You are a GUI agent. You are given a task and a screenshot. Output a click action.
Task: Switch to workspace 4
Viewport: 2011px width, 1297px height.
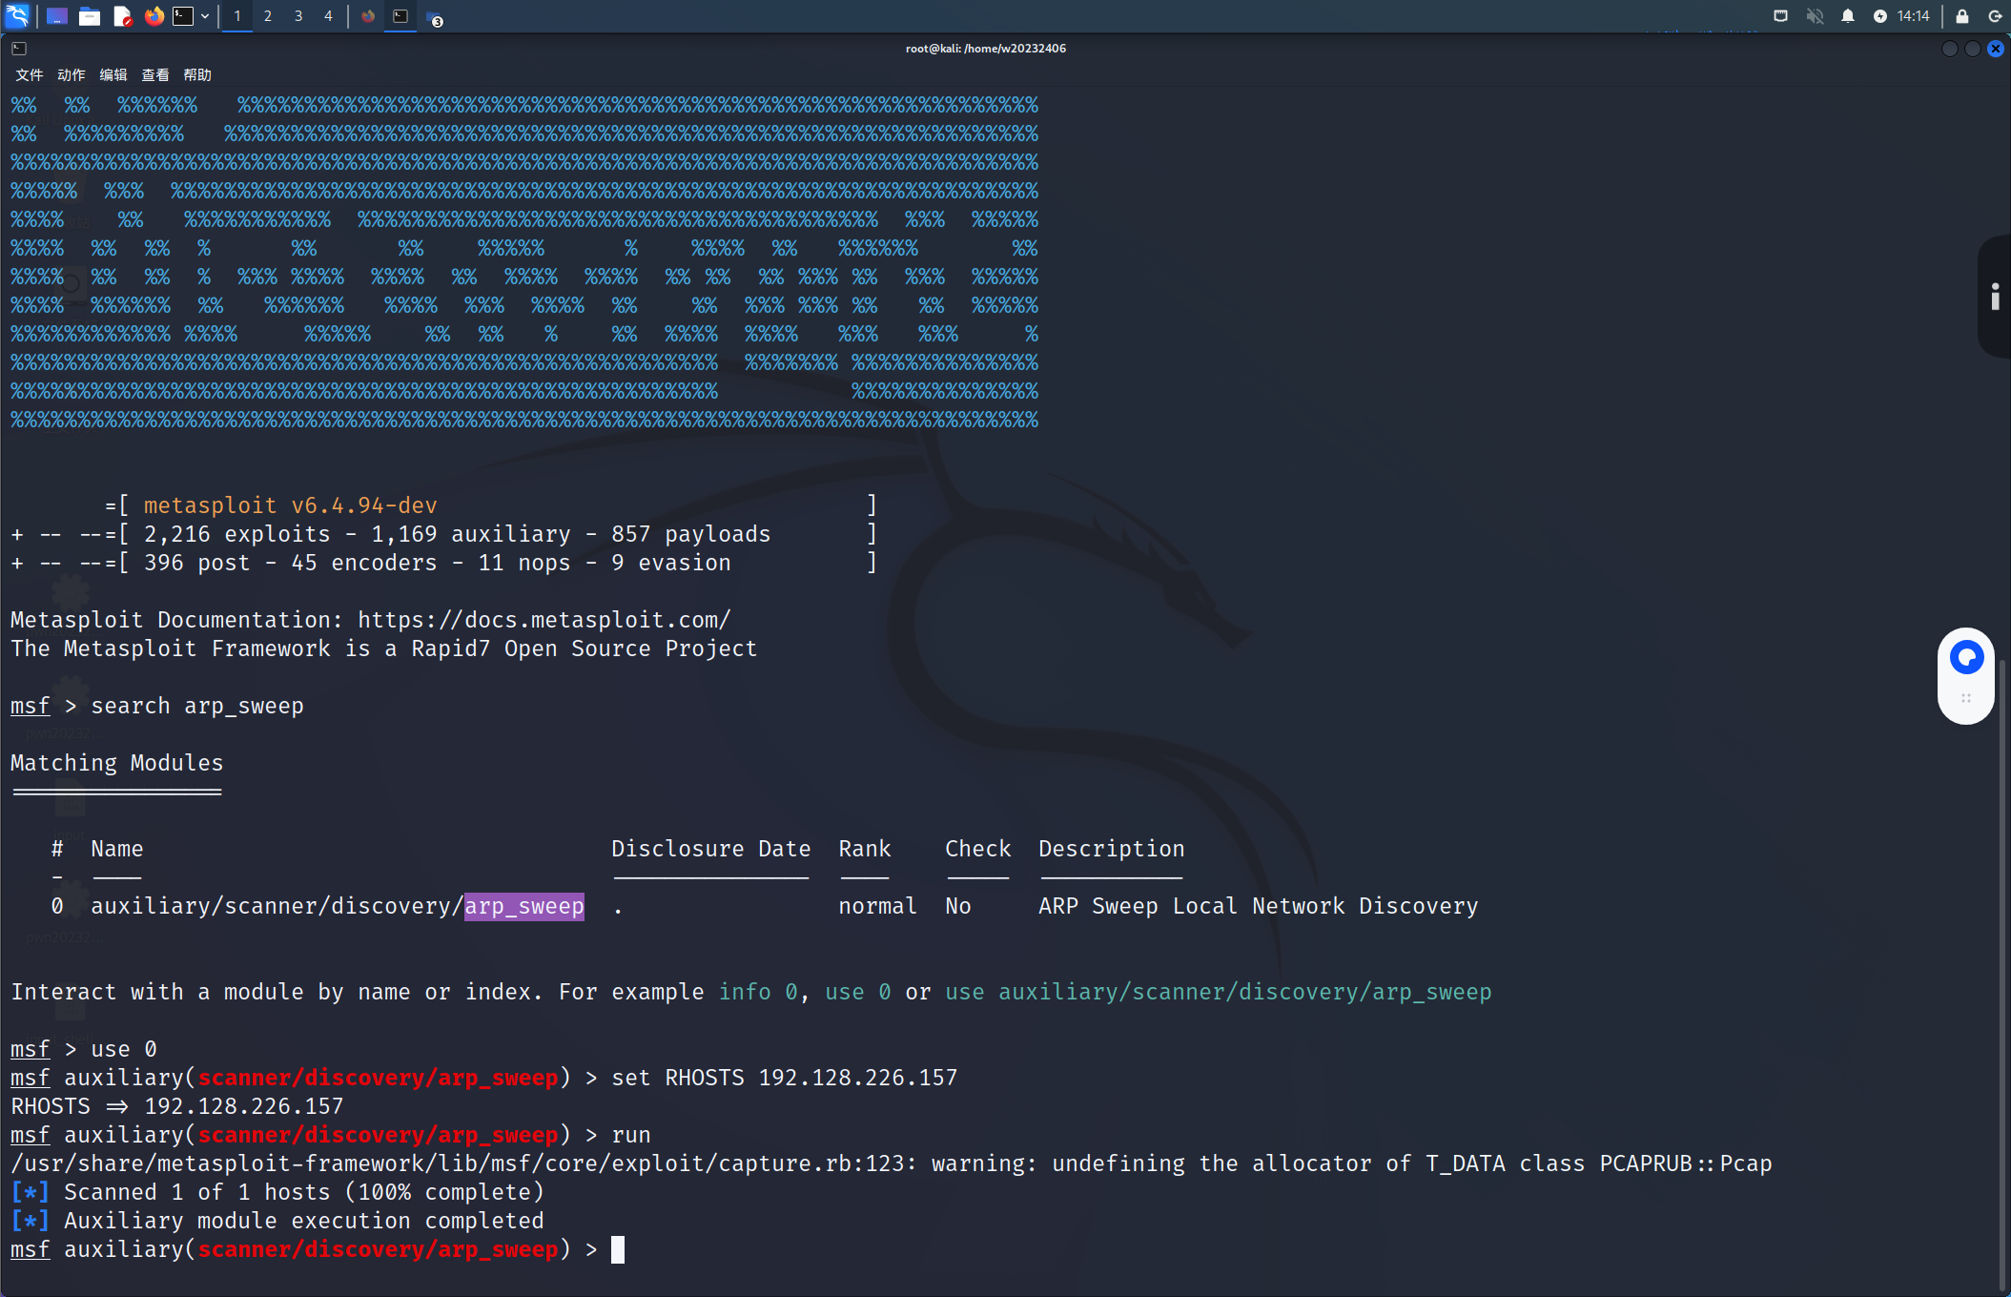328,16
